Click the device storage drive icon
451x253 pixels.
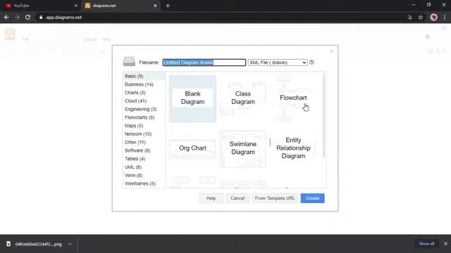[x=129, y=61]
